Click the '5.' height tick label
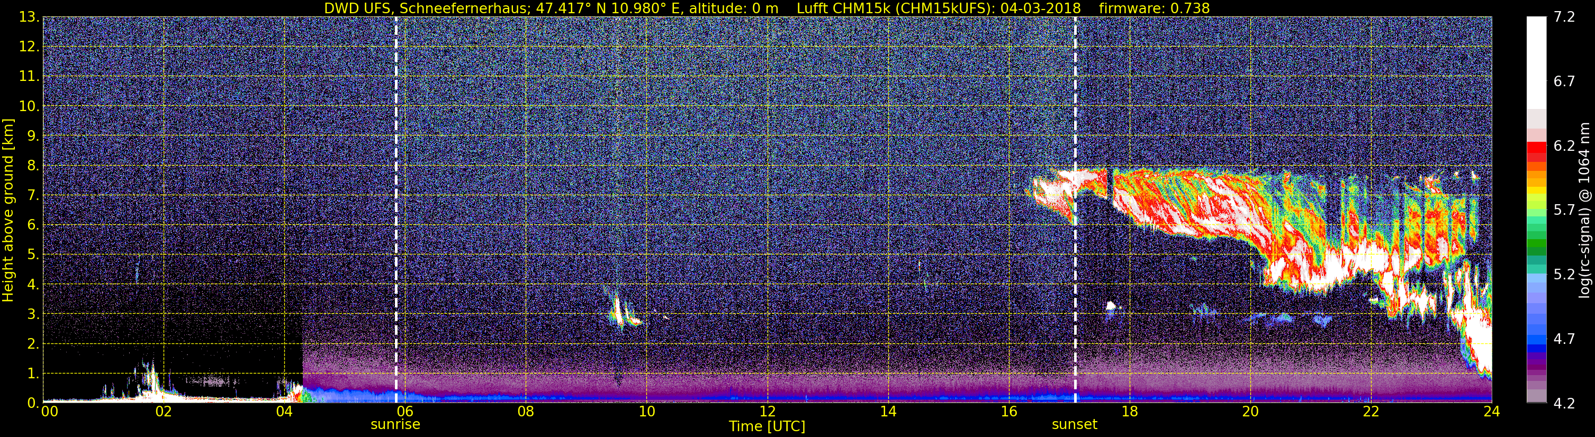Screen dimensions: 1595x437 pos(33,255)
